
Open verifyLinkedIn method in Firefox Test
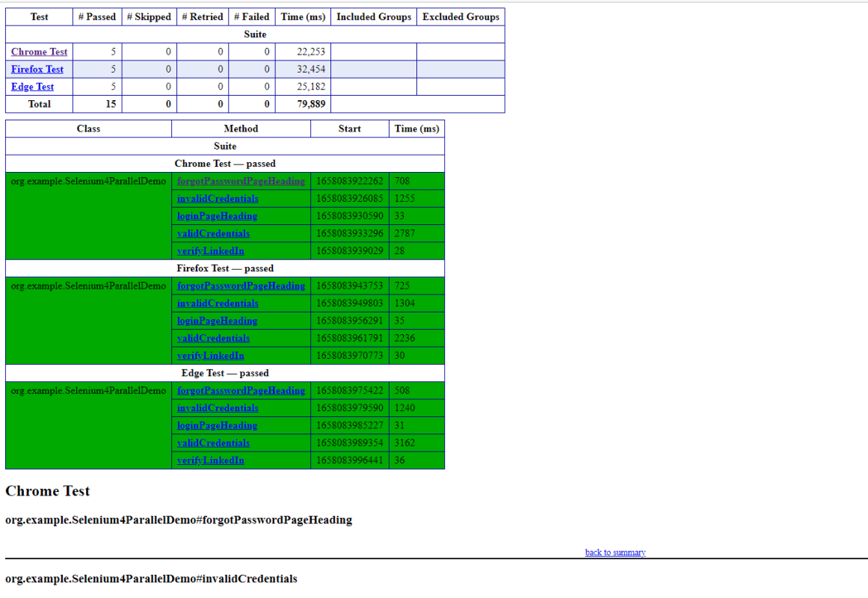[x=210, y=356]
